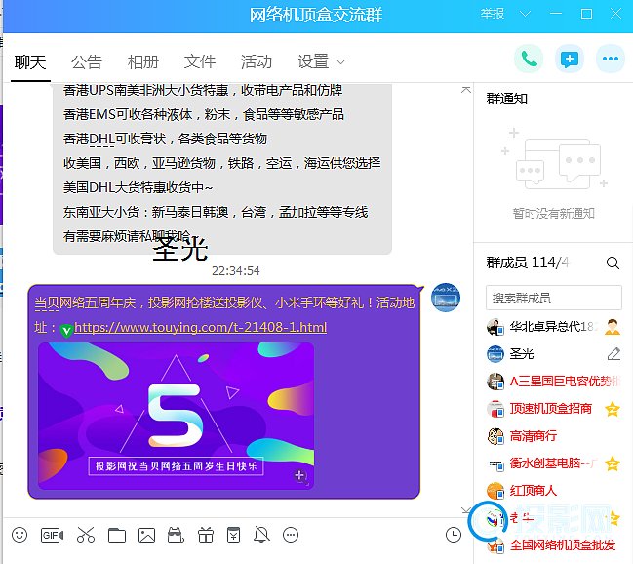Viewport: 633px width, 564px height.
Task: Open the 文件 tab
Action: click(200, 62)
